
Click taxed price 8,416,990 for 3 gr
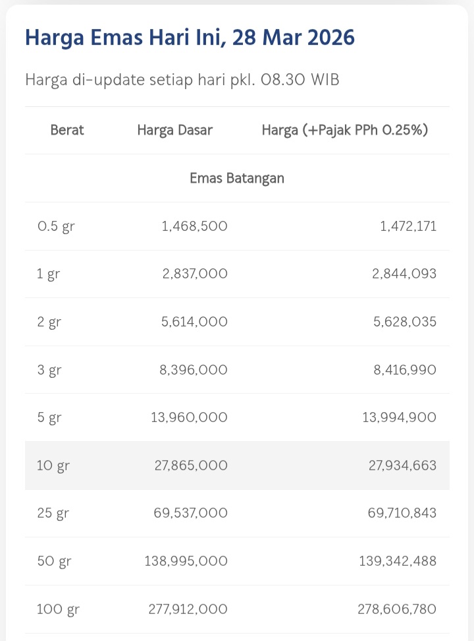404,370
